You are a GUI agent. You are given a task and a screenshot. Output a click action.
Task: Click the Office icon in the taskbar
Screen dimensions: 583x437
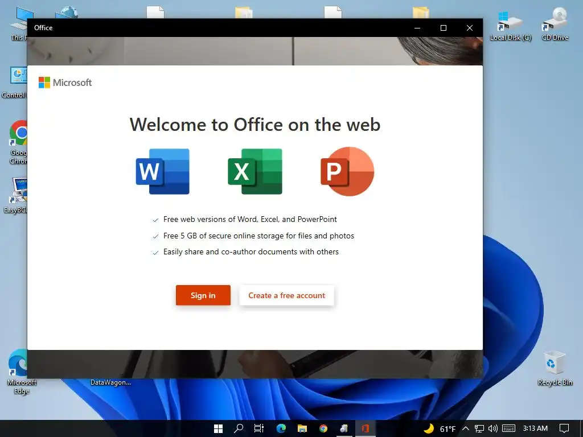(x=366, y=428)
